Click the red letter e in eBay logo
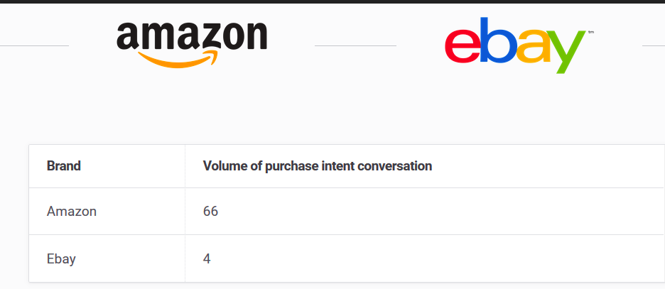The image size is (665, 289). point(463,47)
